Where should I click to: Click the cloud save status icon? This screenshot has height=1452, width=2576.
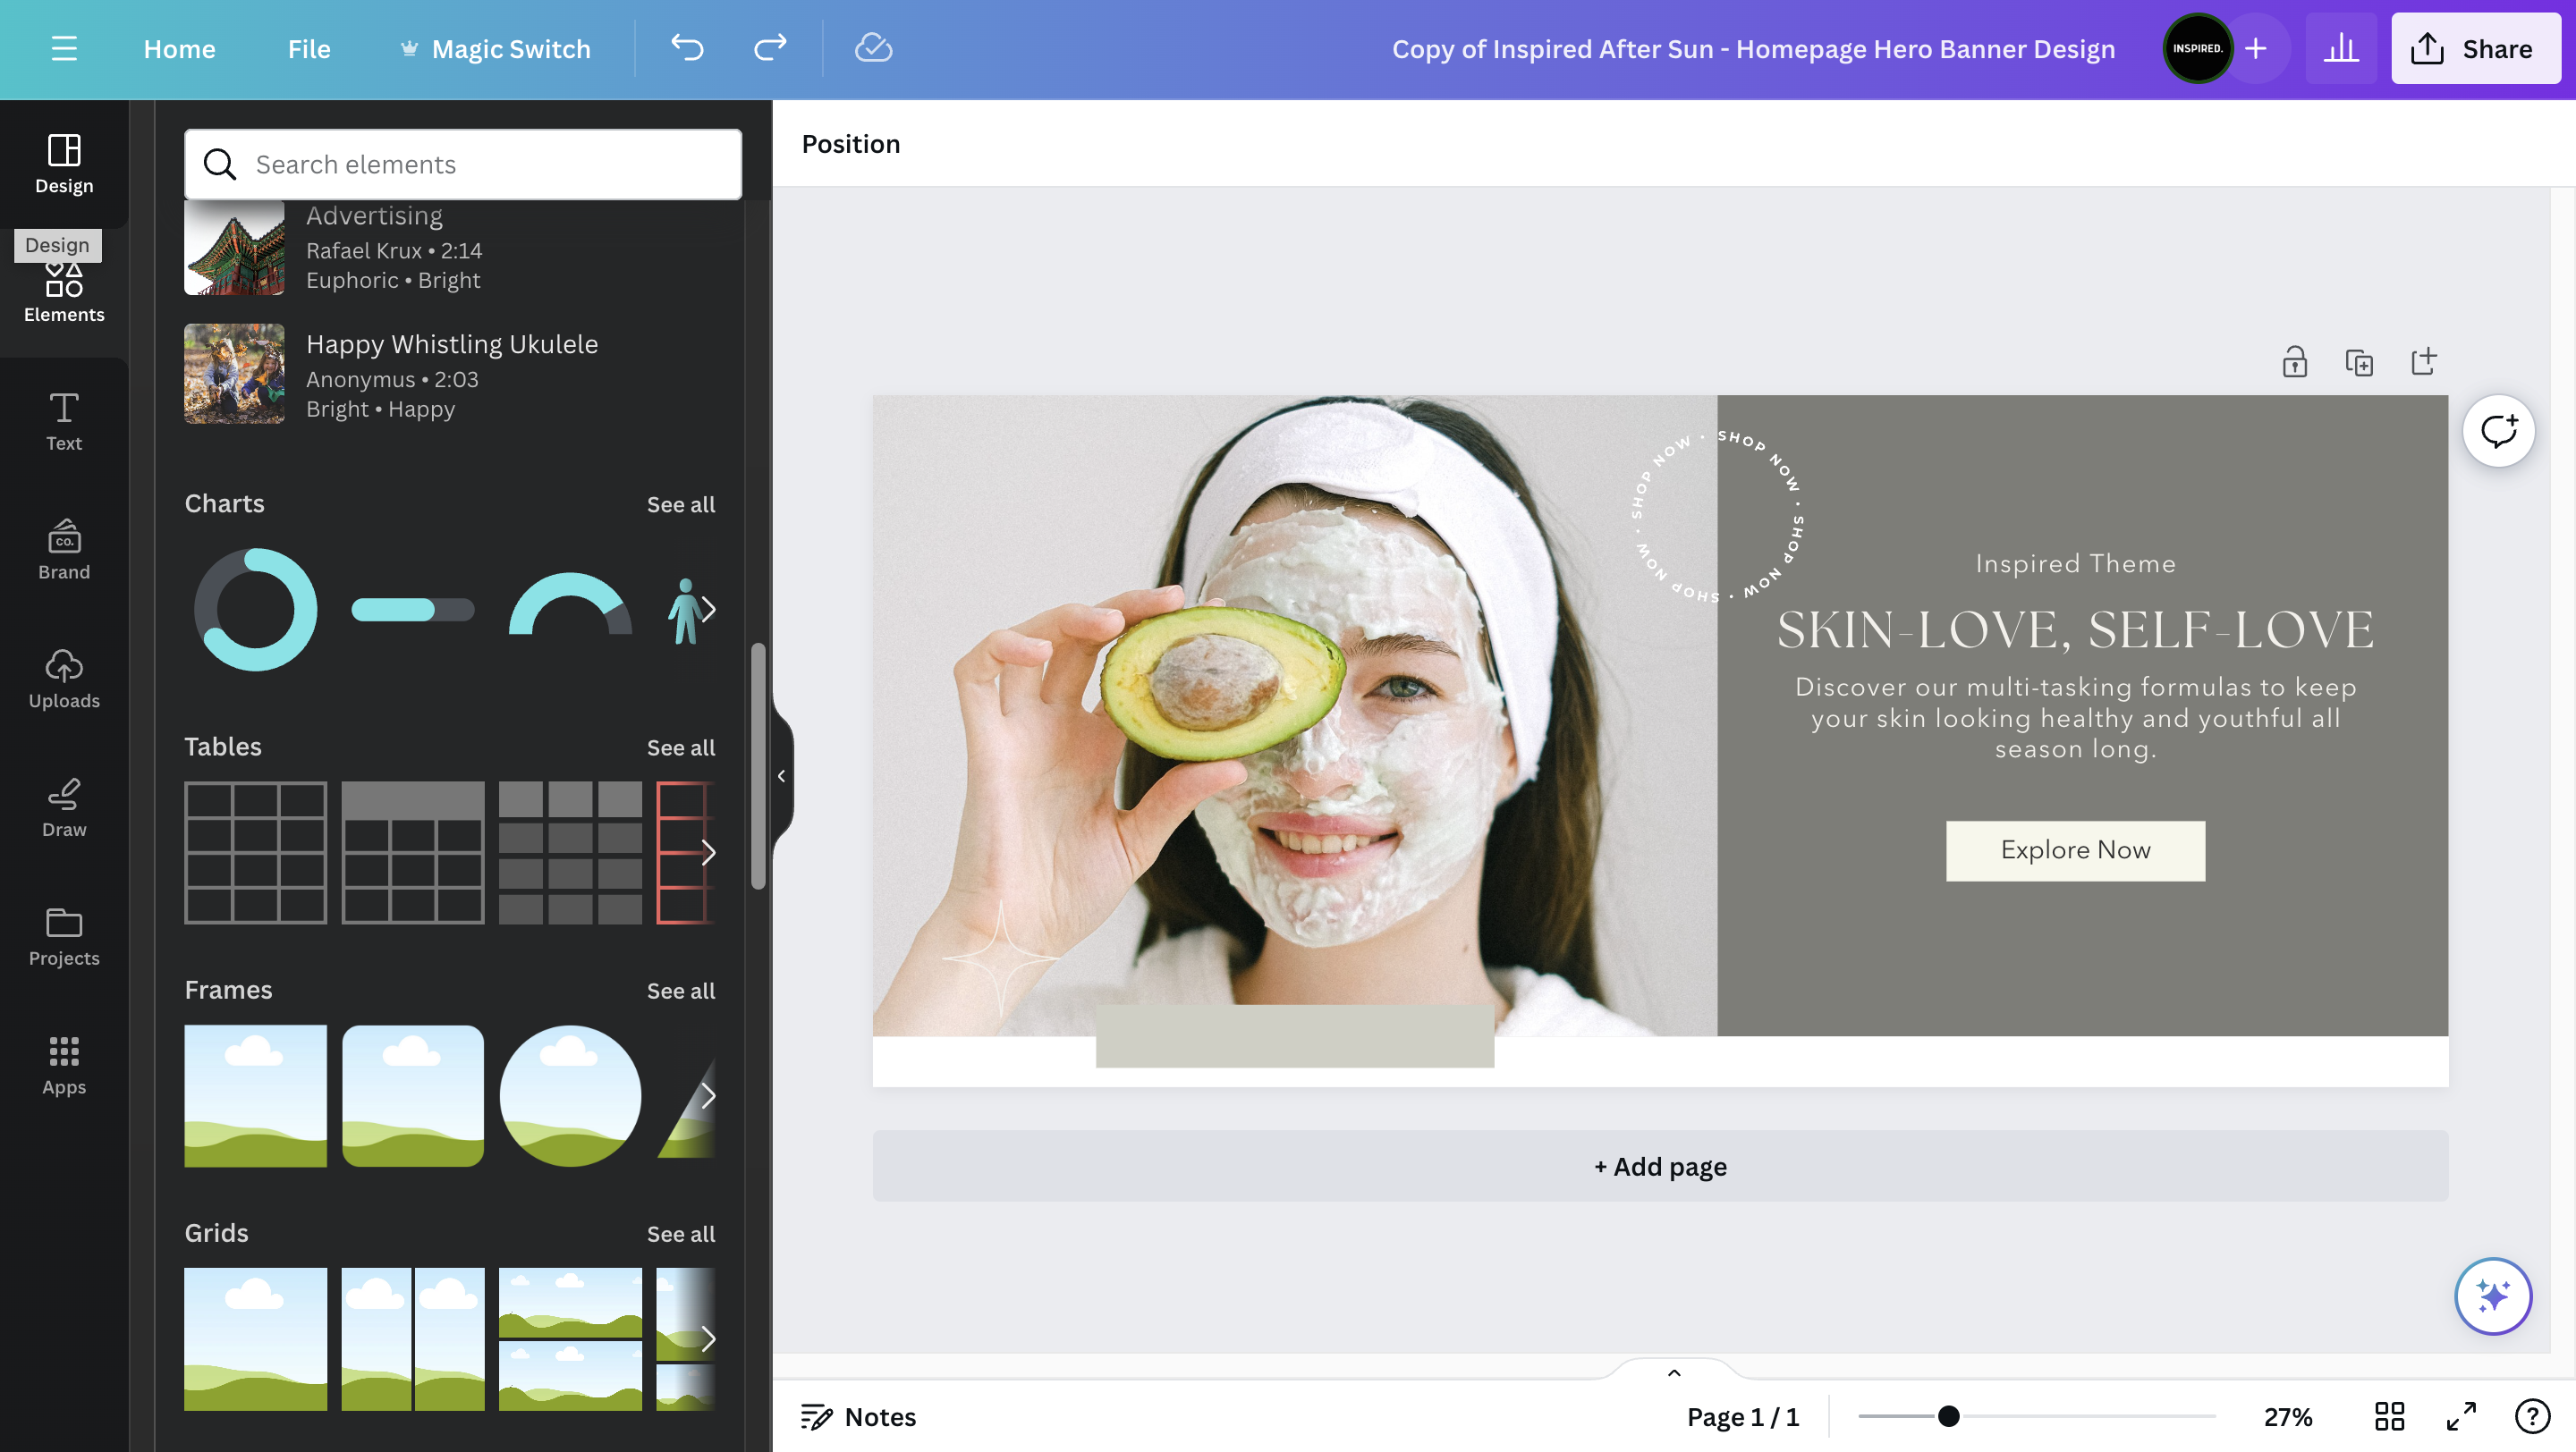point(873,48)
